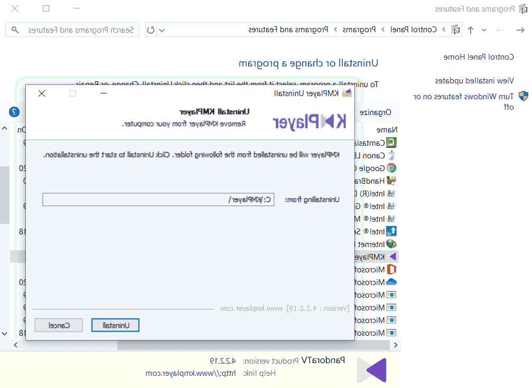Click the Uninstall button in KMPlayer dialog

point(115,325)
